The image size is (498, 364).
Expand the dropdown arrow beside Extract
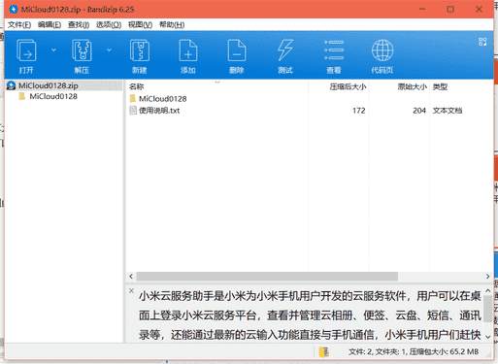point(109,50)
